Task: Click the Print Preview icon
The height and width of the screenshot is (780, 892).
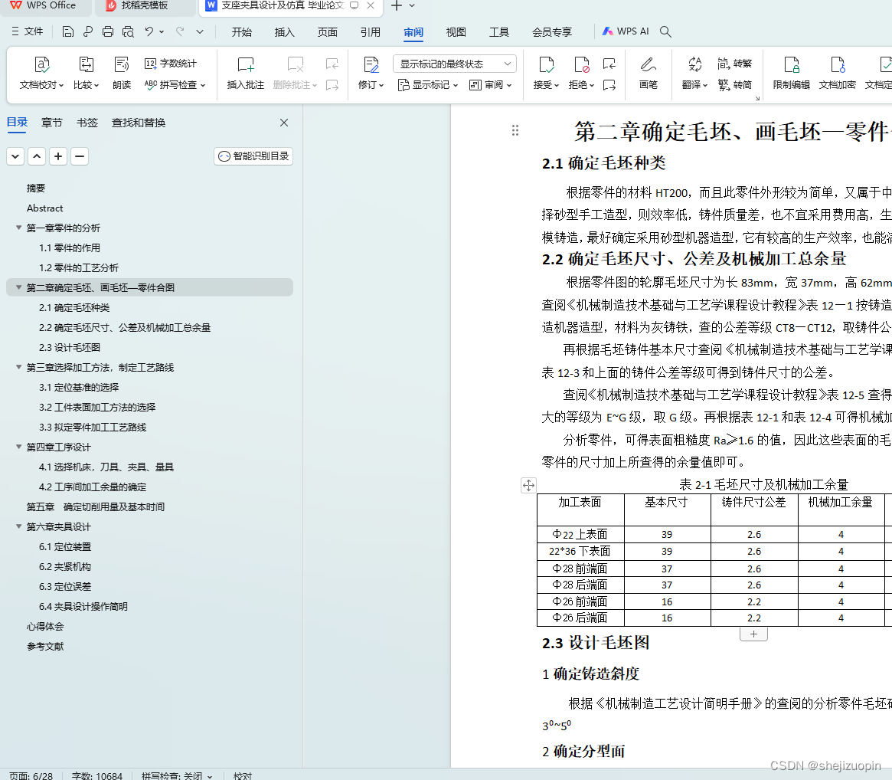Action: coord(128,32)
